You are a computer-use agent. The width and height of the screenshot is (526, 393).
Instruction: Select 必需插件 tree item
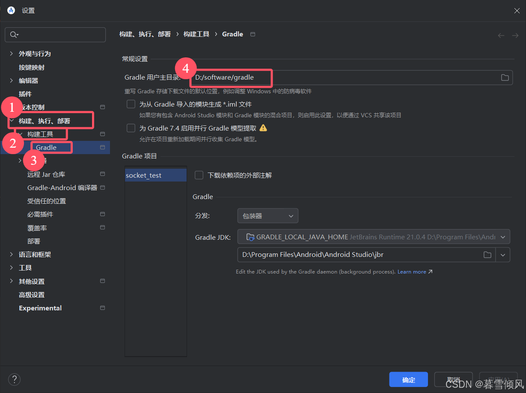point(40,214)
